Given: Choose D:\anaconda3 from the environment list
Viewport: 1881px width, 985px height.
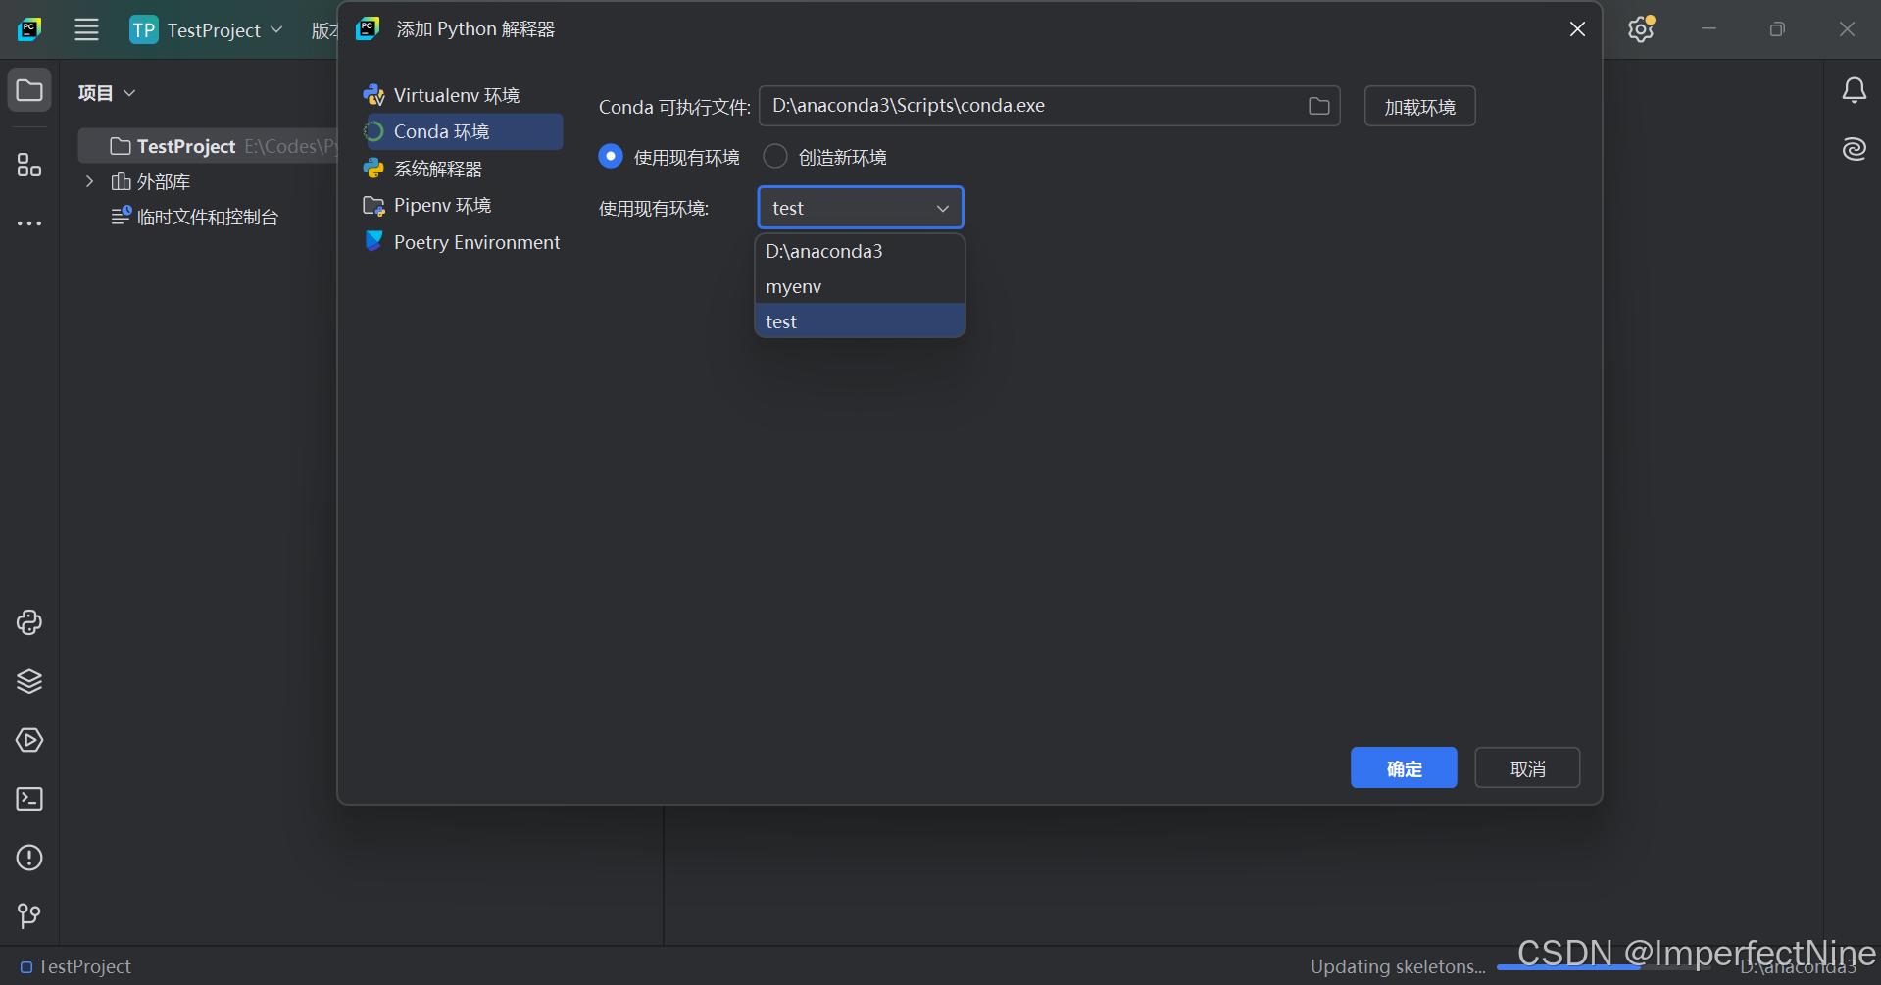Looking at the screenshot, I should pyautogui.click(x=860, y=251).
